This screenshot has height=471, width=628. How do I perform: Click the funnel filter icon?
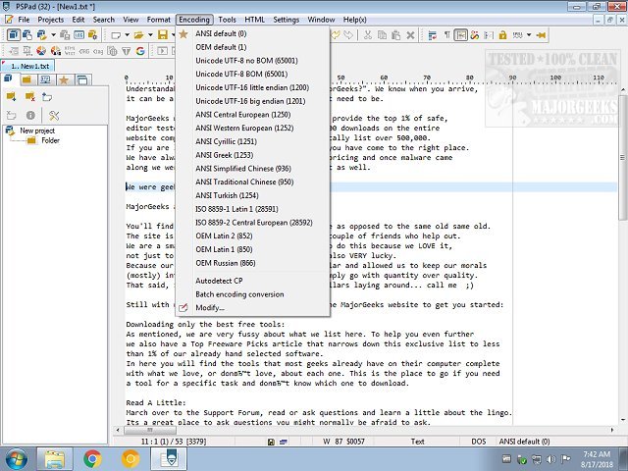(127, 51)
